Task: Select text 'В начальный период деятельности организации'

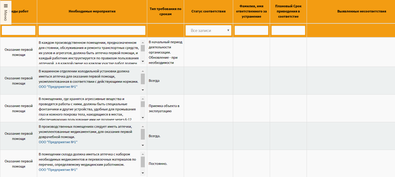Action: [x=165, y=47]
